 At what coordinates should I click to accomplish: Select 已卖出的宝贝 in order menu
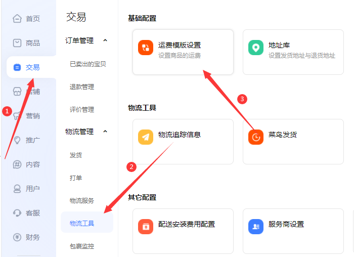87,64
